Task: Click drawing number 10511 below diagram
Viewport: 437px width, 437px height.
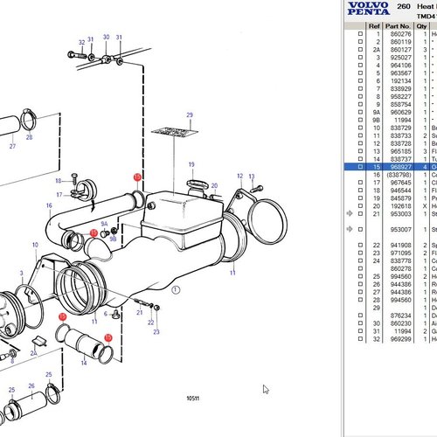Action: tap(193, 399)
